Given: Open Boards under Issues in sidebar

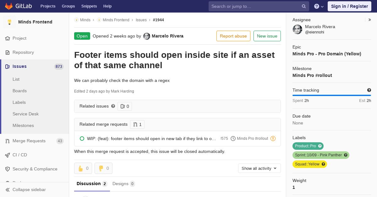Looking at the screenshot, I should point(19,91).
